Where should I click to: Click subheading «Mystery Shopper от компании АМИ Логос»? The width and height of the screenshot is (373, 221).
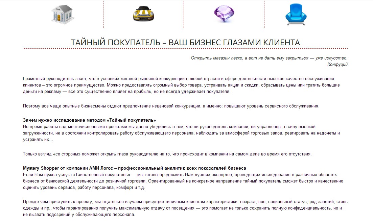tap(134, 168)
